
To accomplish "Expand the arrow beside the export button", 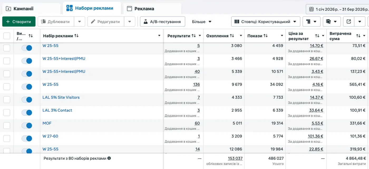I will click(x=360, y=22).
